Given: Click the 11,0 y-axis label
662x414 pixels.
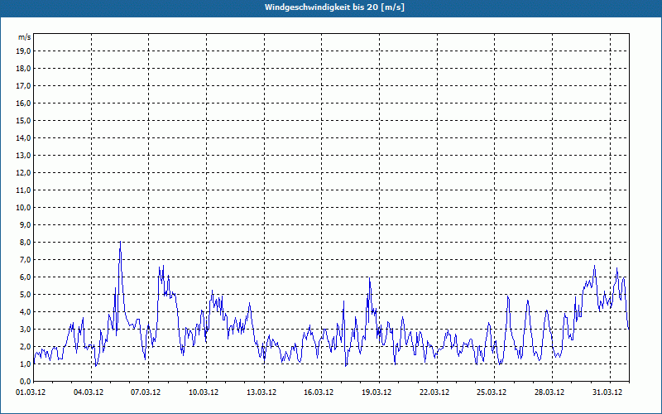Looking at the screenshot, I should [x=23, y=190].
